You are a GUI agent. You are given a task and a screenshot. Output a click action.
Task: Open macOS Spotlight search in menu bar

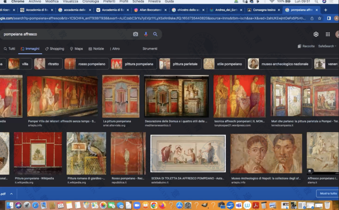316,2
